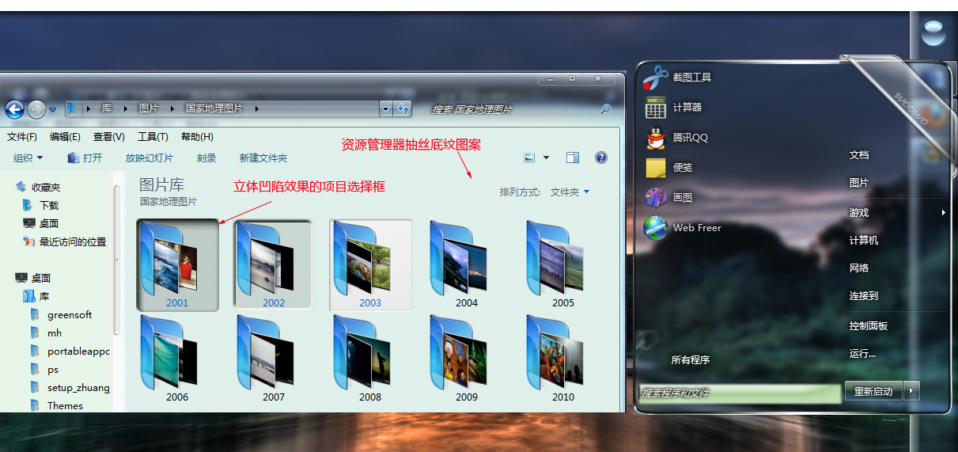This screenshot has width=958, height=452.
Task: Click the help question mark icon
Action: (x=601, y=158)
